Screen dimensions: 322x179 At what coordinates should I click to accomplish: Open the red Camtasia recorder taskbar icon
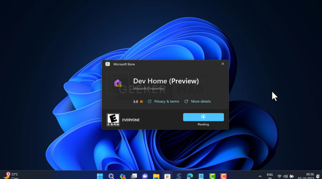(223, 176)
